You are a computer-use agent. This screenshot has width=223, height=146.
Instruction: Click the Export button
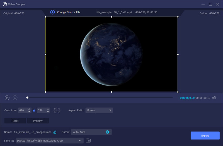205,136
